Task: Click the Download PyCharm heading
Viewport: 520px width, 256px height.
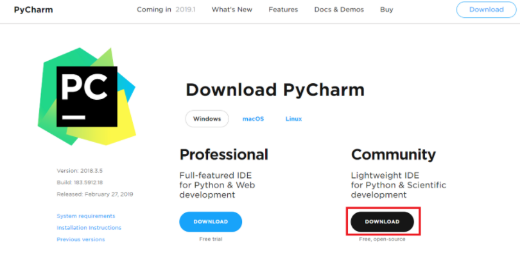Action: coord(275,90)
